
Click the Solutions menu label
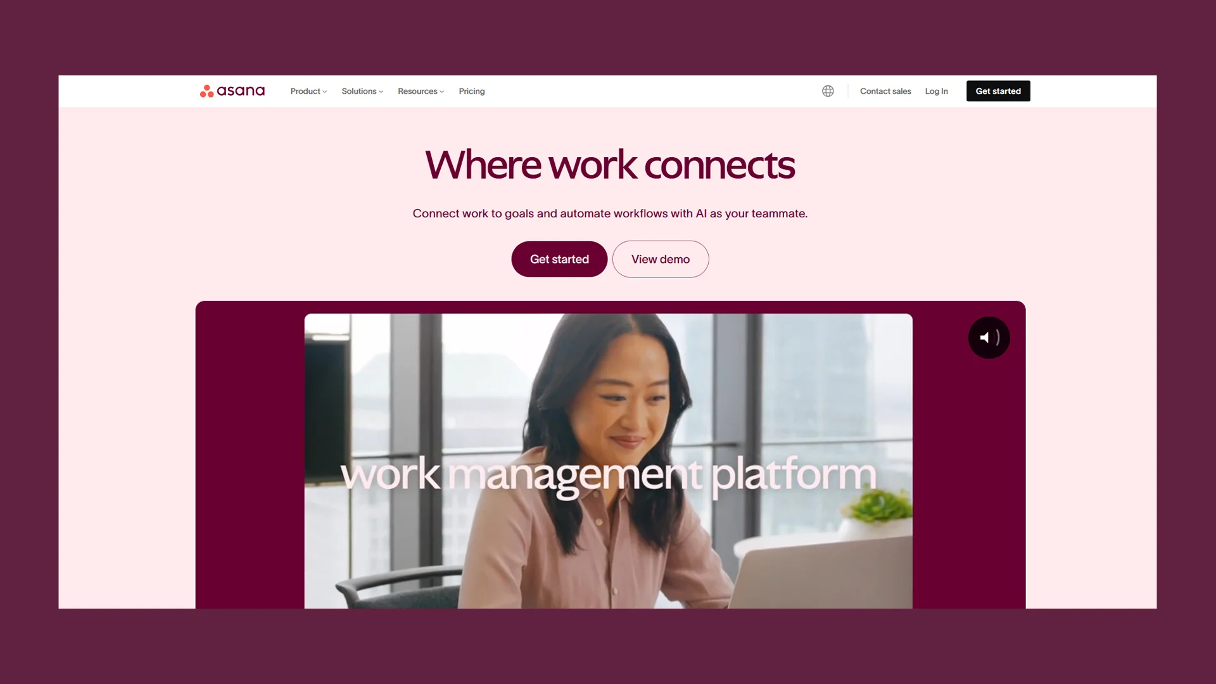tap(359, 91)
